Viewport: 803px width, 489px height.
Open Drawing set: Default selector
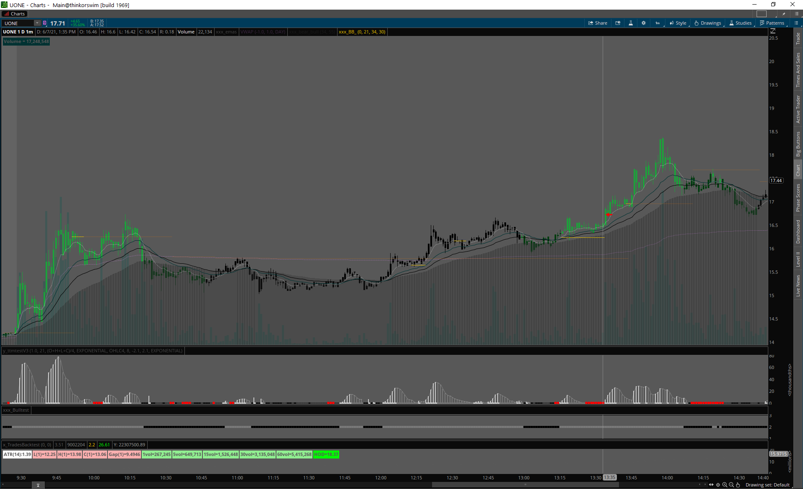pos(767,485)
